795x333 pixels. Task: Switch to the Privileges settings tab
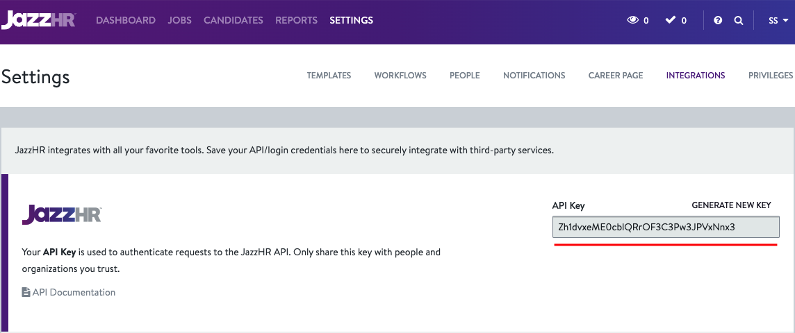point(771,76)
